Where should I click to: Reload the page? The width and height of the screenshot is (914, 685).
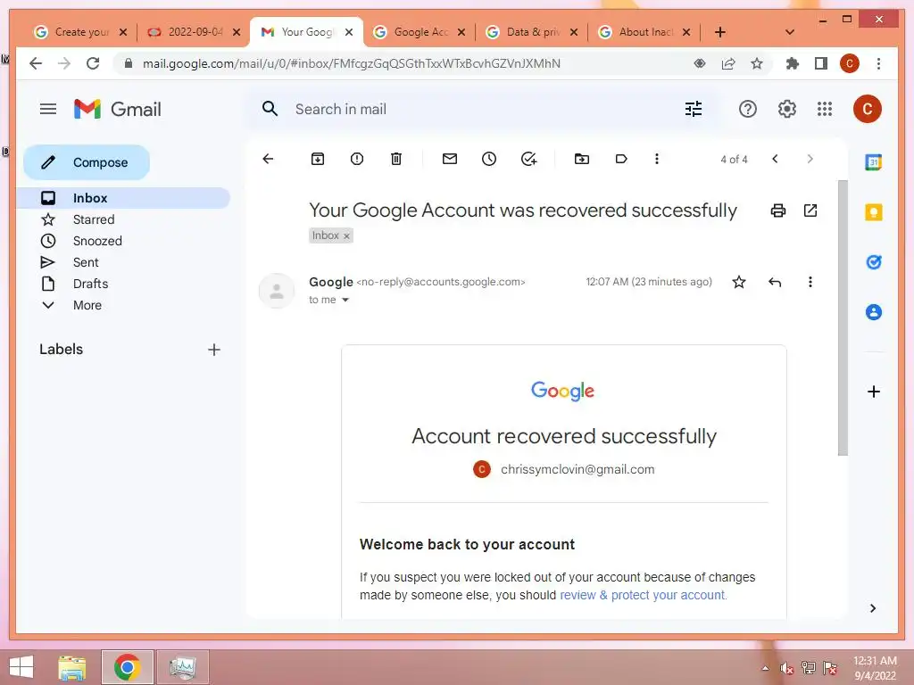(x=93, y=63)
